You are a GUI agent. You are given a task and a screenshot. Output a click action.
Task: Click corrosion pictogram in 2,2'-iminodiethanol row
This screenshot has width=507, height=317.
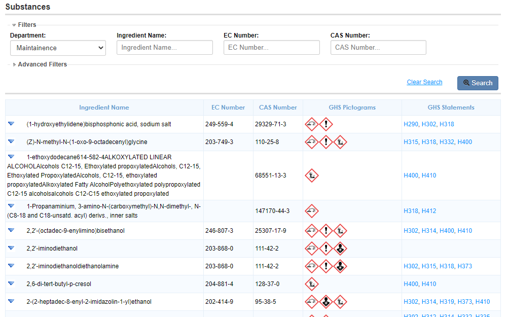312,249
